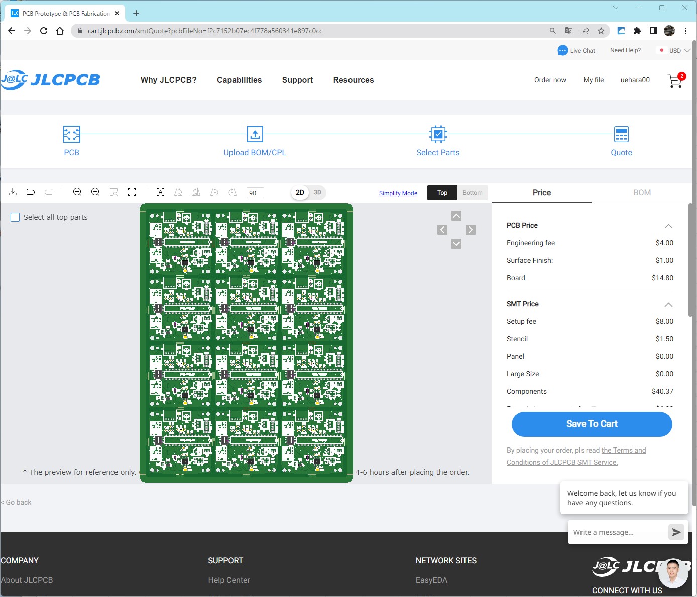Click the Save To Cart button
Viewport: 697px width, 597px height.
[592, 424]
